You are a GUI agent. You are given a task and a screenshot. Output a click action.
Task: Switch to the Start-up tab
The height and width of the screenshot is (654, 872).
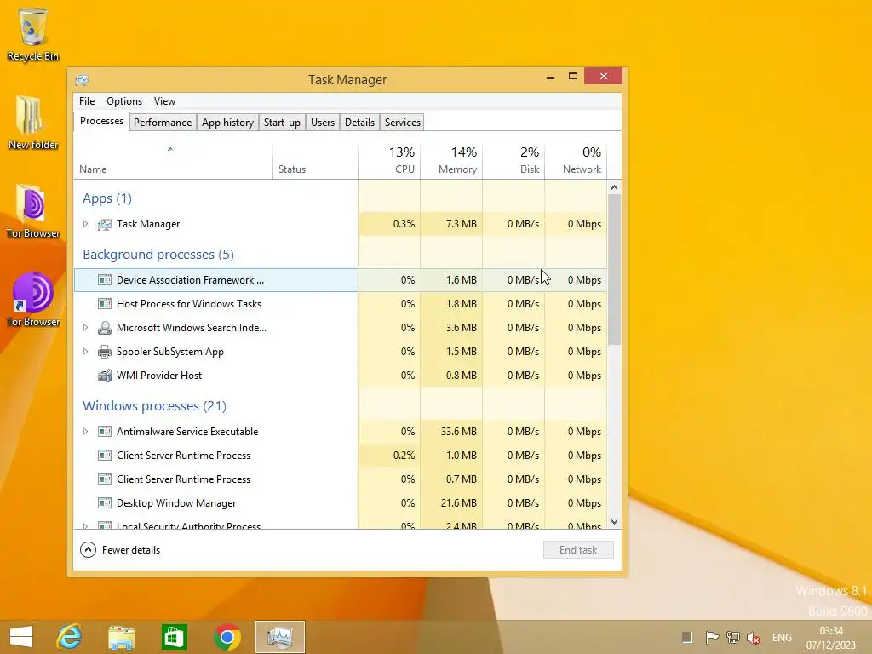[282, 123]
